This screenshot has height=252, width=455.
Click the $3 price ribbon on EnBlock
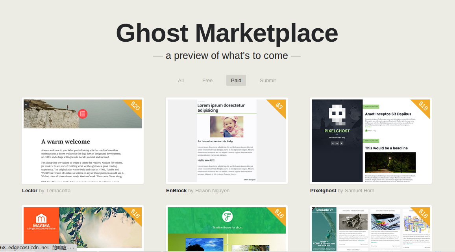[279, 106]
